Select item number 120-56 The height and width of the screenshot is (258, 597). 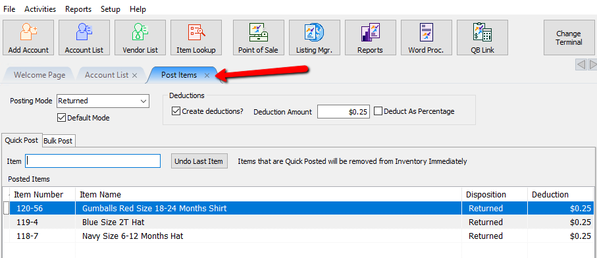(29, 209)
